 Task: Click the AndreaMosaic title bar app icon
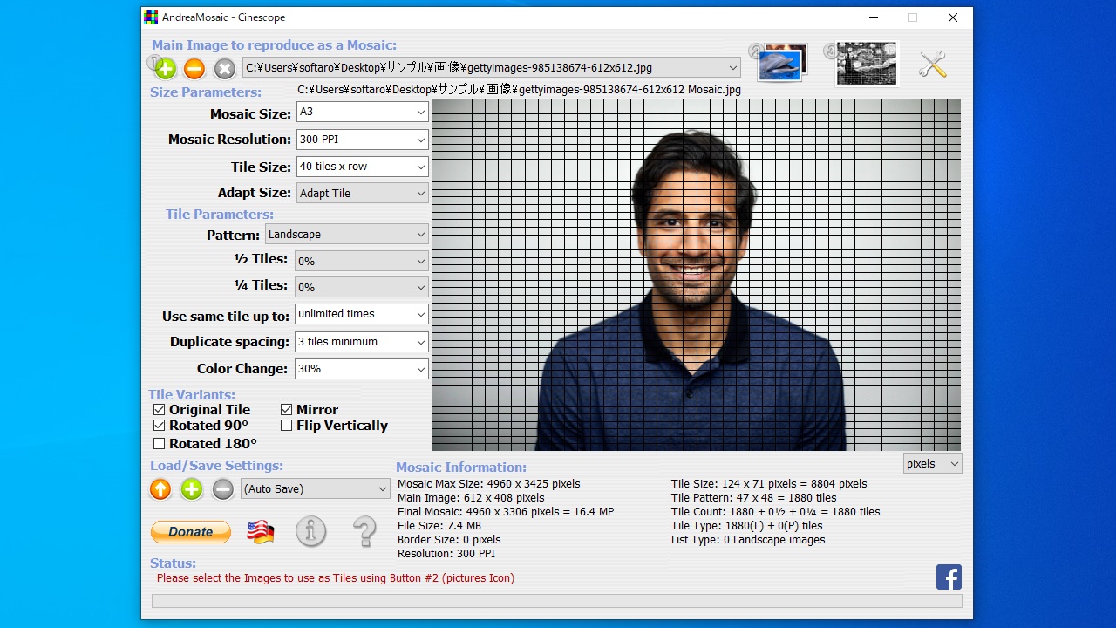click(151, 17)
